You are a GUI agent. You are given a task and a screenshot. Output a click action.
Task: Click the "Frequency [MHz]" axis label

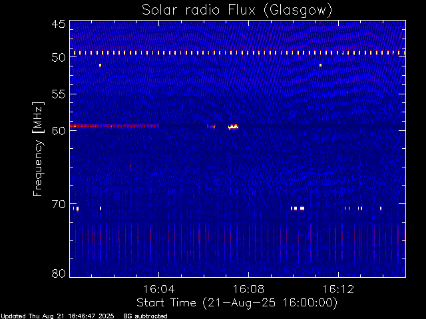38,149
